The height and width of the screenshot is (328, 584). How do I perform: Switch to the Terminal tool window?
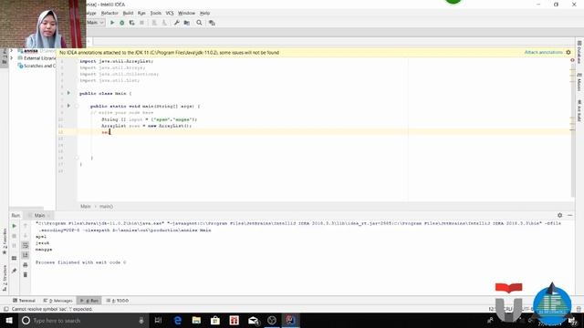coord(24,301)
